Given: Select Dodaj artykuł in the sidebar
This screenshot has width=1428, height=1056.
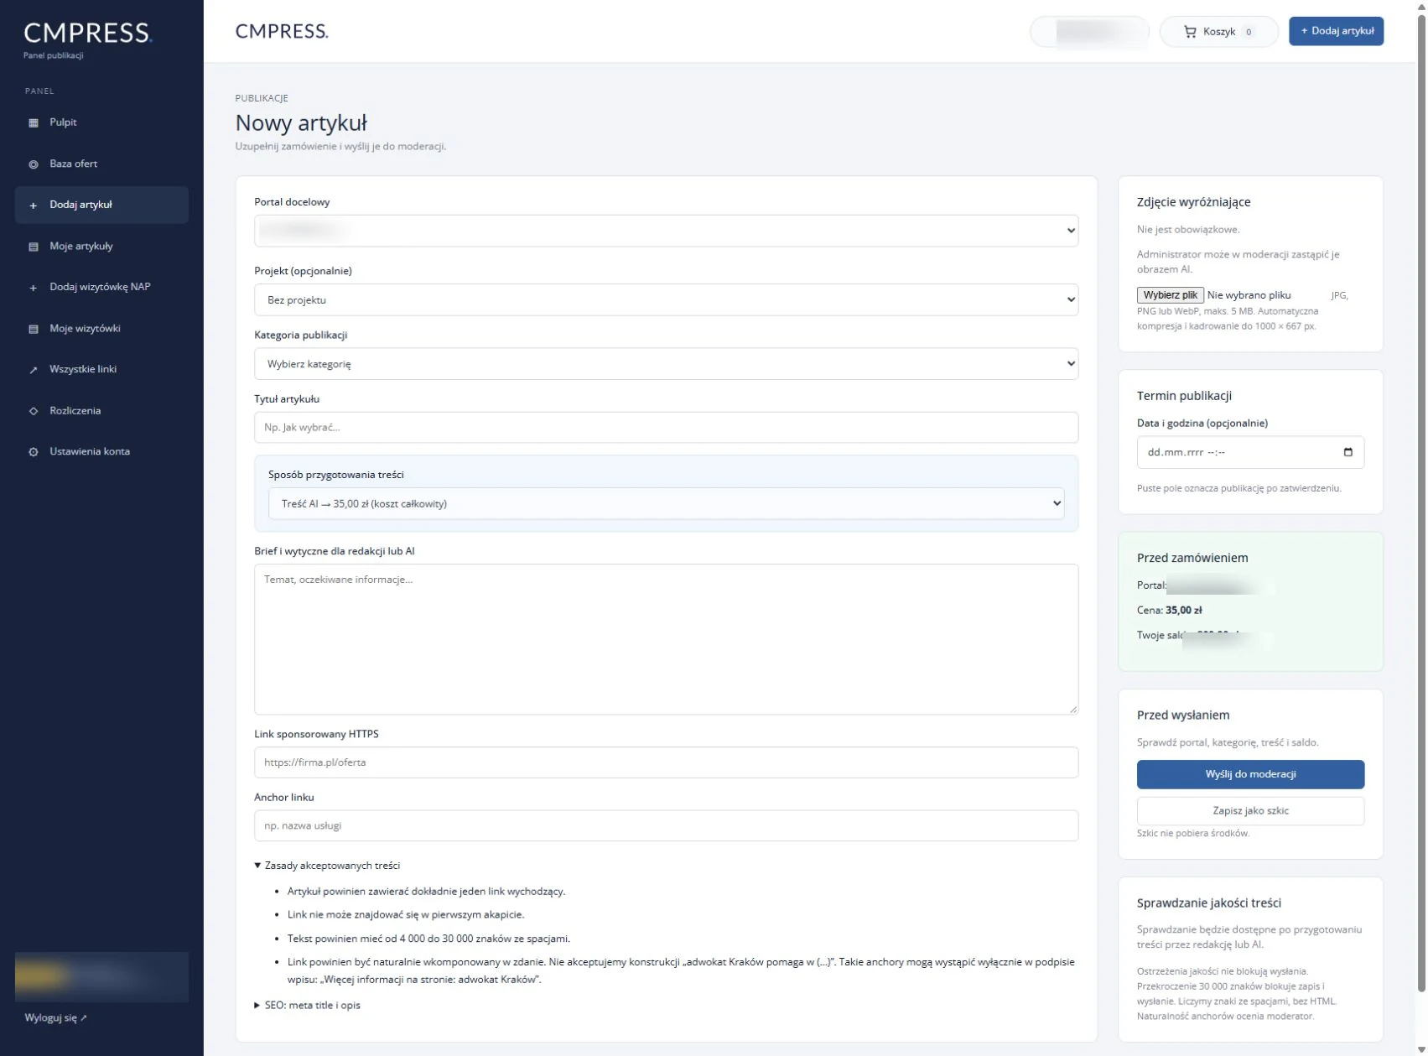Looking at the screenshot, I should [x=101, y=205].
